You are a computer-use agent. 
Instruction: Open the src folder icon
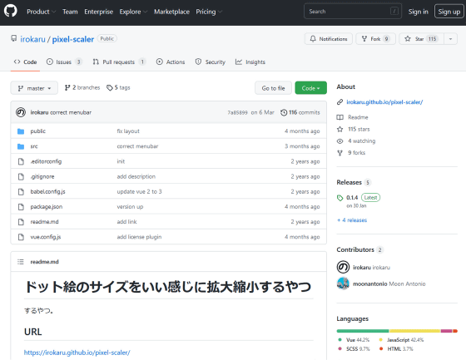(x=21, y=146)
